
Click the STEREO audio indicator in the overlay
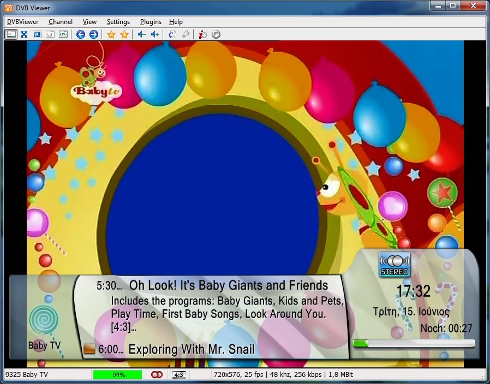(395, 265)
